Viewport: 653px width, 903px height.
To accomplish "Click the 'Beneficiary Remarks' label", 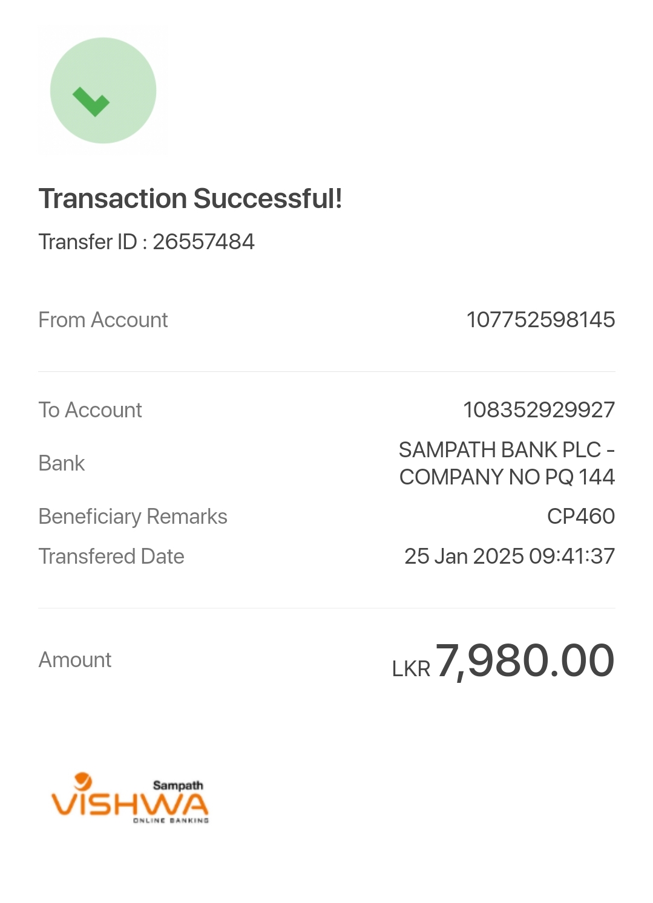I will coord(133,517).
